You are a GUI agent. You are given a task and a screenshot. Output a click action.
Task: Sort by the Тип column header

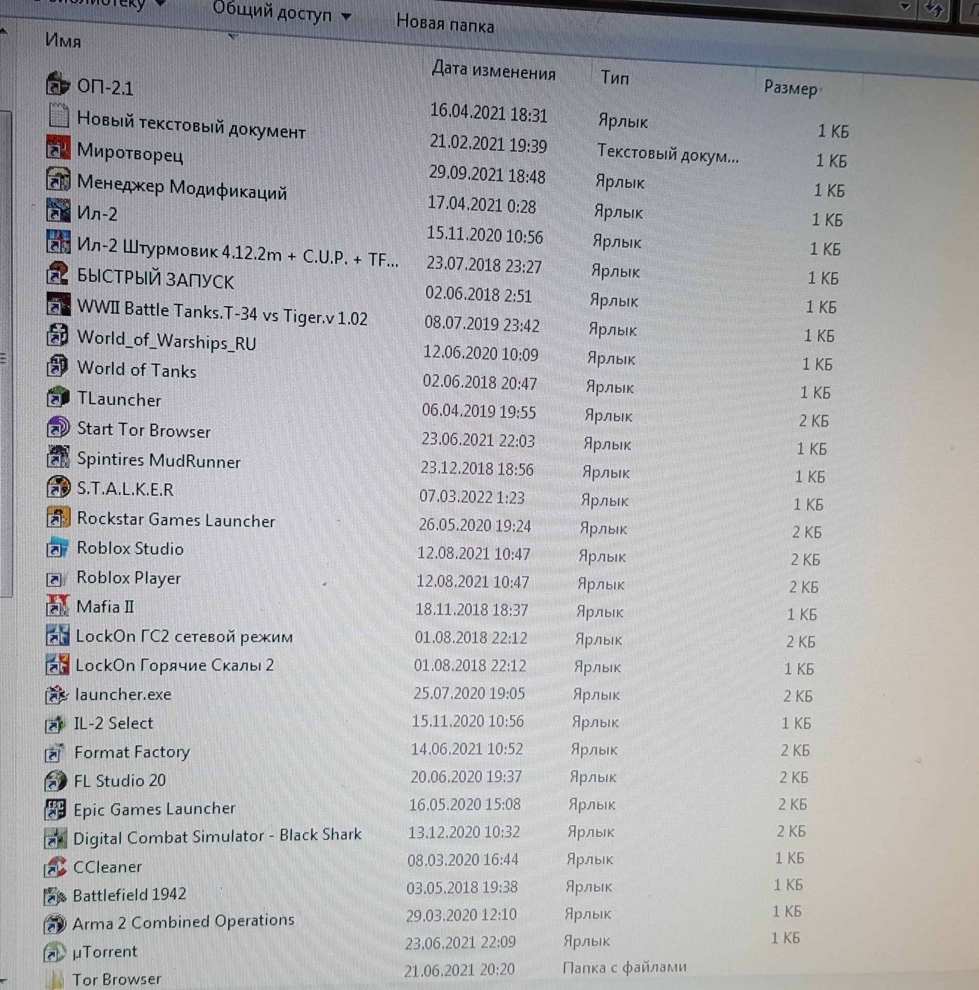(x=615, y=77)
